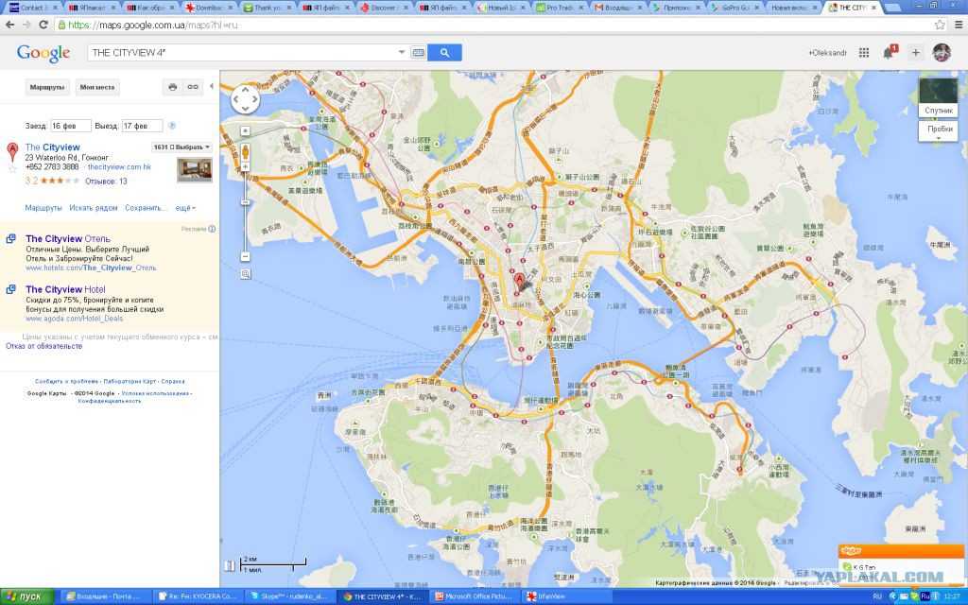Switch to the Новая вкладка tab

coord(793,8)
